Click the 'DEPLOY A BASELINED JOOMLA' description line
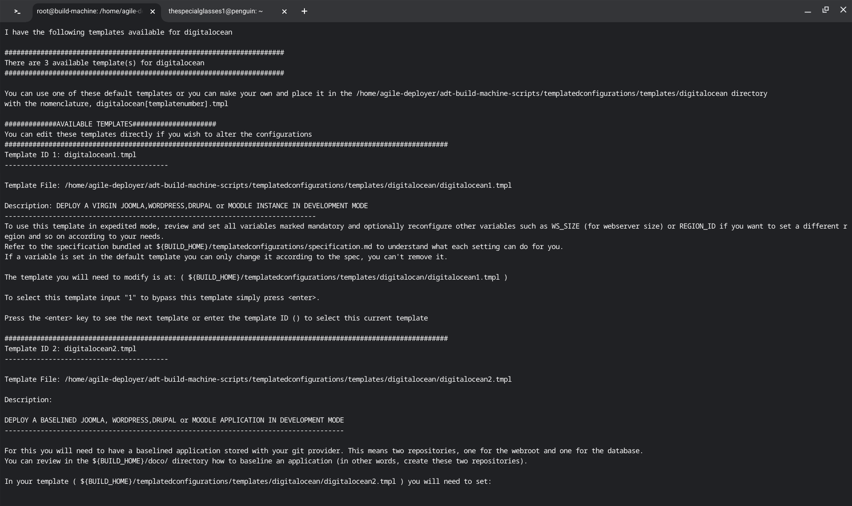Image resolution: width=852 pixels, height=506 pixels. click(174, 420)
